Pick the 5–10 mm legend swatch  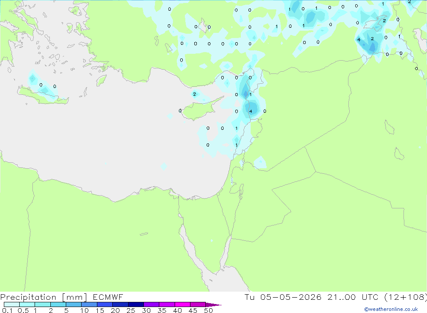click(x=73, y=304)
